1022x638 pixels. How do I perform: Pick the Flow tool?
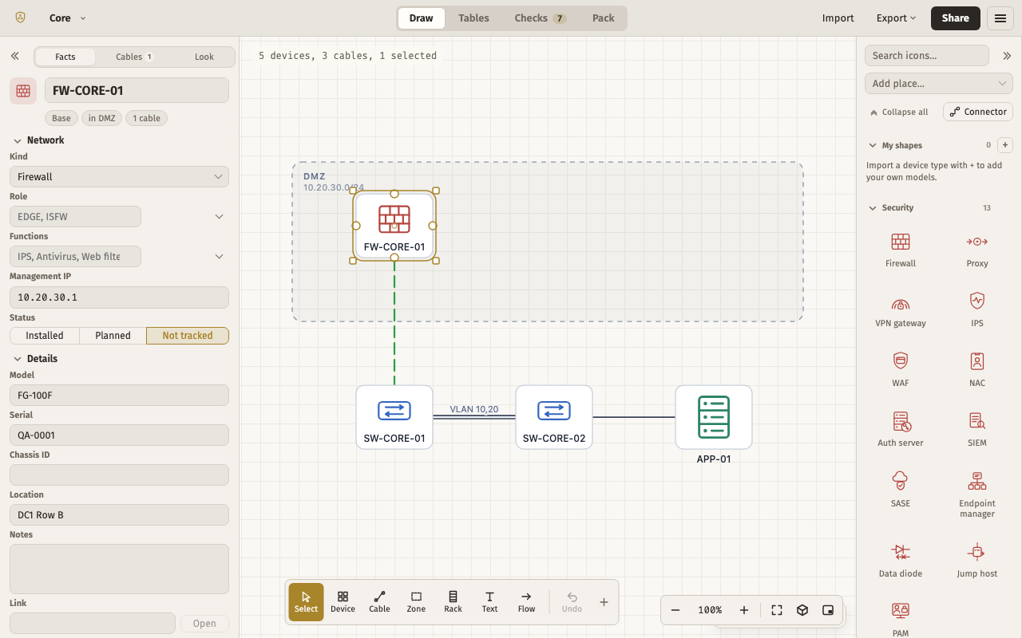coord(526,601)
